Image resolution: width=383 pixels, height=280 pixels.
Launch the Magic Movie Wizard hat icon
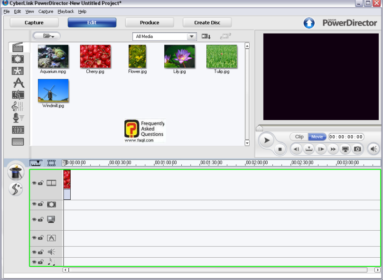point(16,172)
